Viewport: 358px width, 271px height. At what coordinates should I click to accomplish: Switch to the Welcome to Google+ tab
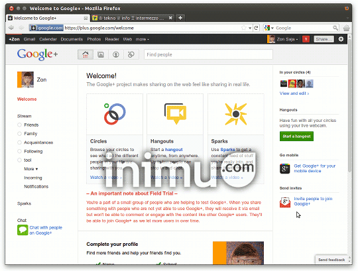[48, 18]
